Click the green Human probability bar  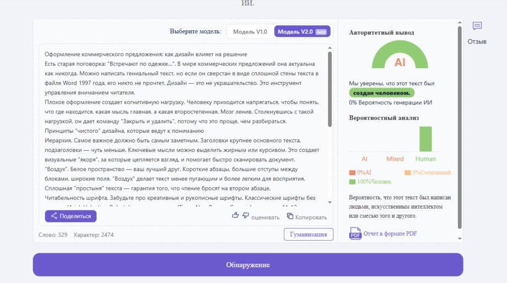[x=425, y=139]
